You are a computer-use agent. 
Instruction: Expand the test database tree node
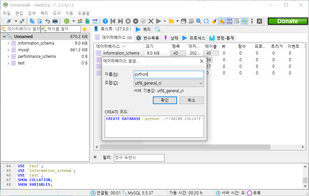pos(8,63)
